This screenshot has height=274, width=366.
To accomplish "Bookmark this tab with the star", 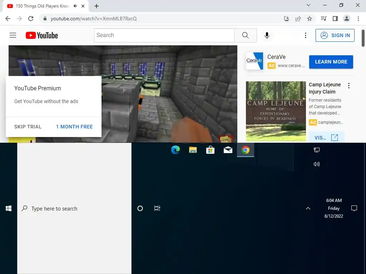I will click(x=310, y=19).
